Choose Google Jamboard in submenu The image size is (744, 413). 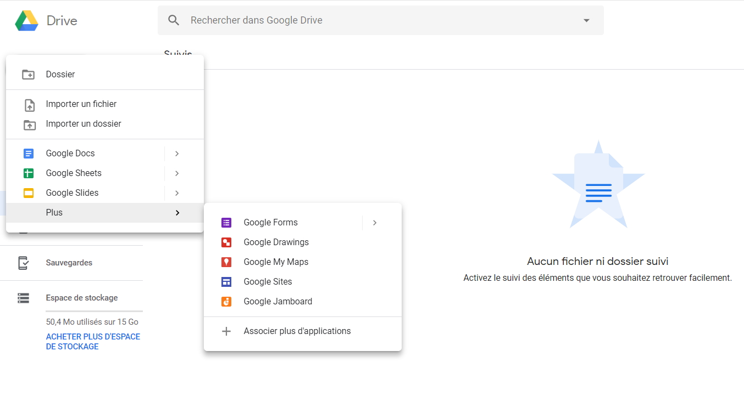pyautogui.click(x=303, y=302)
